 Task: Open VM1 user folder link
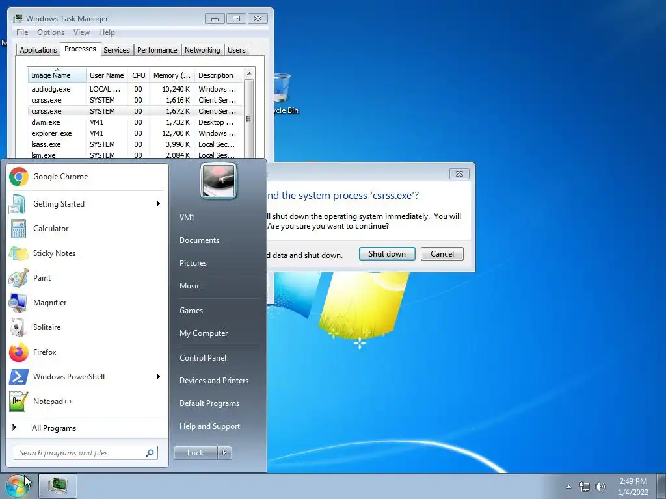(x=187, y=217)
